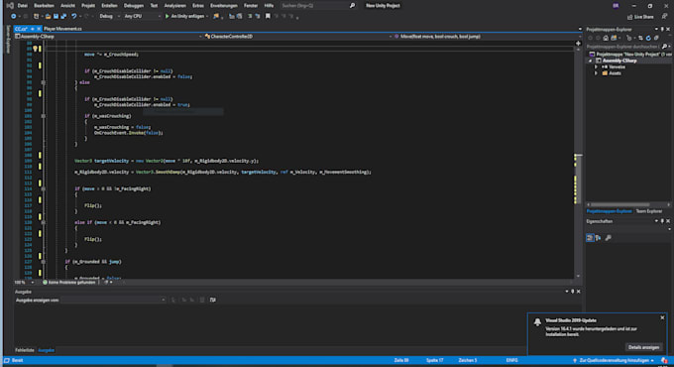This screenshot has height=367, width=674.
Task: Close the Ausgabe output panel
Action: [579, 292]
